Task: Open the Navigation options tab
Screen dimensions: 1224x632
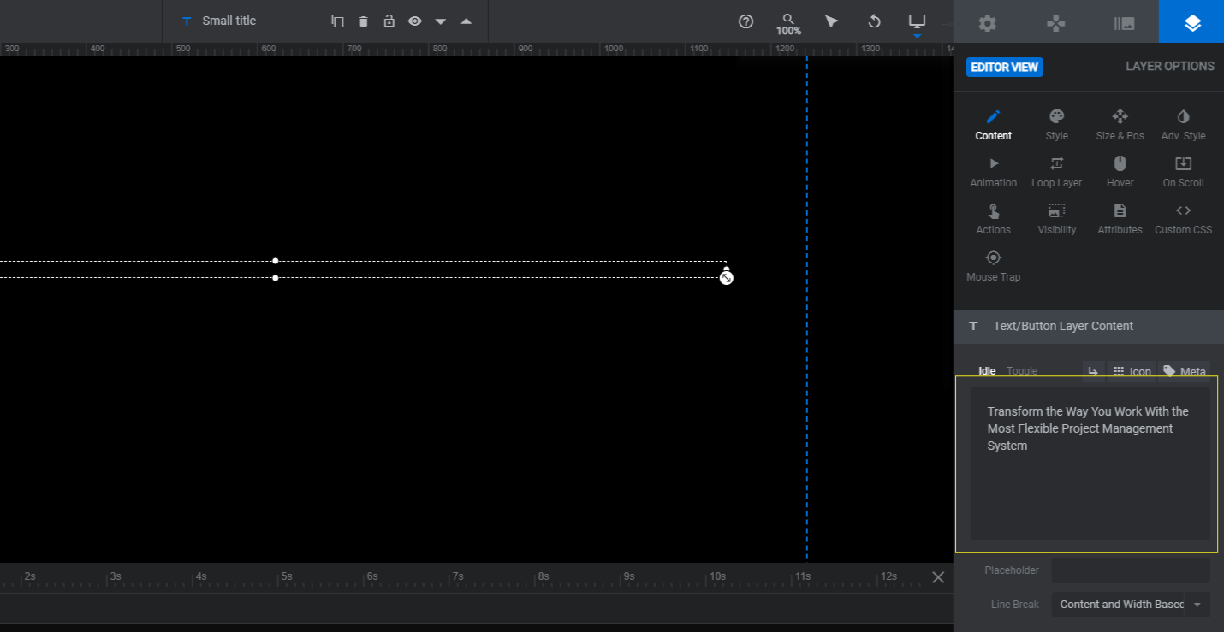Action: 1056,23
